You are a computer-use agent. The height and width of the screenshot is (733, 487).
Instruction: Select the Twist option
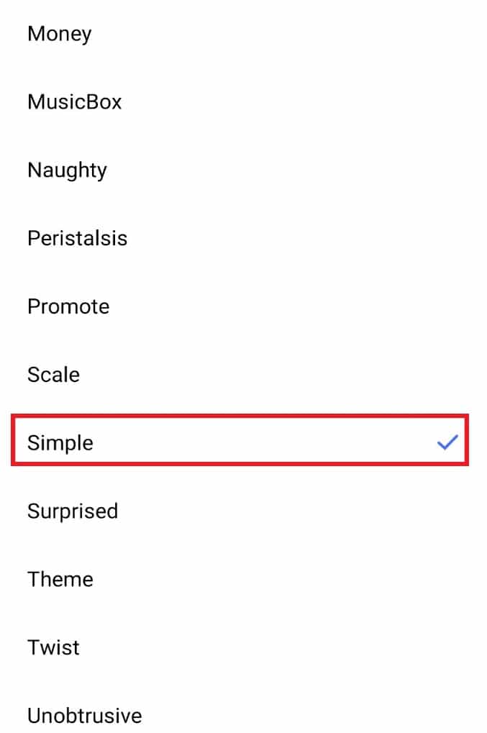[x=53, y=647]
